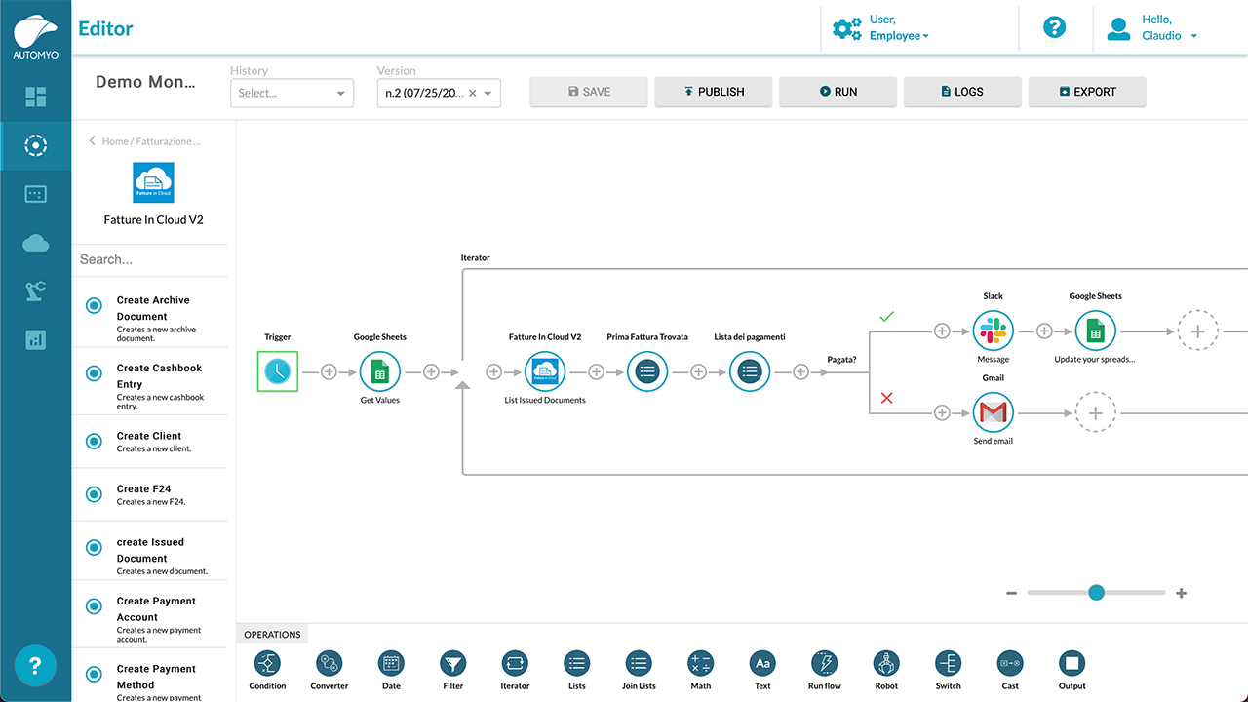The width and height of the screenshot is (1248, 702).
Task: Add the Converter operation
Action: [x=330, y=664]
